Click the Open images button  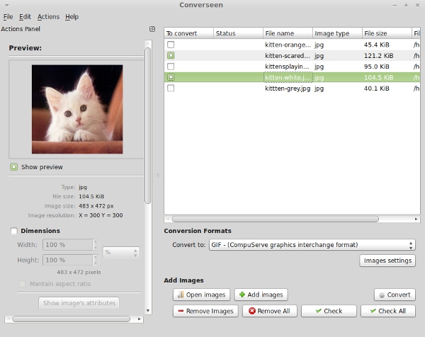[201, 295]
